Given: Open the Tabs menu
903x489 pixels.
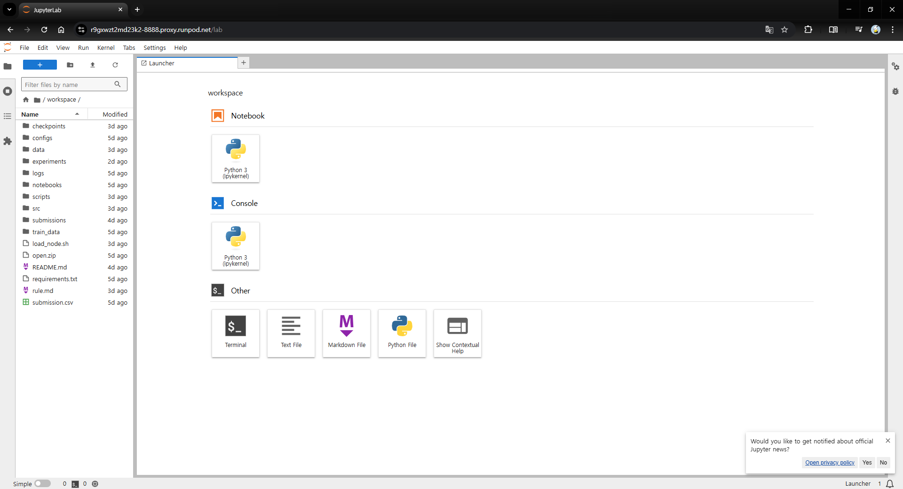Looking at the screenshot, I should [x=129, y=47].
